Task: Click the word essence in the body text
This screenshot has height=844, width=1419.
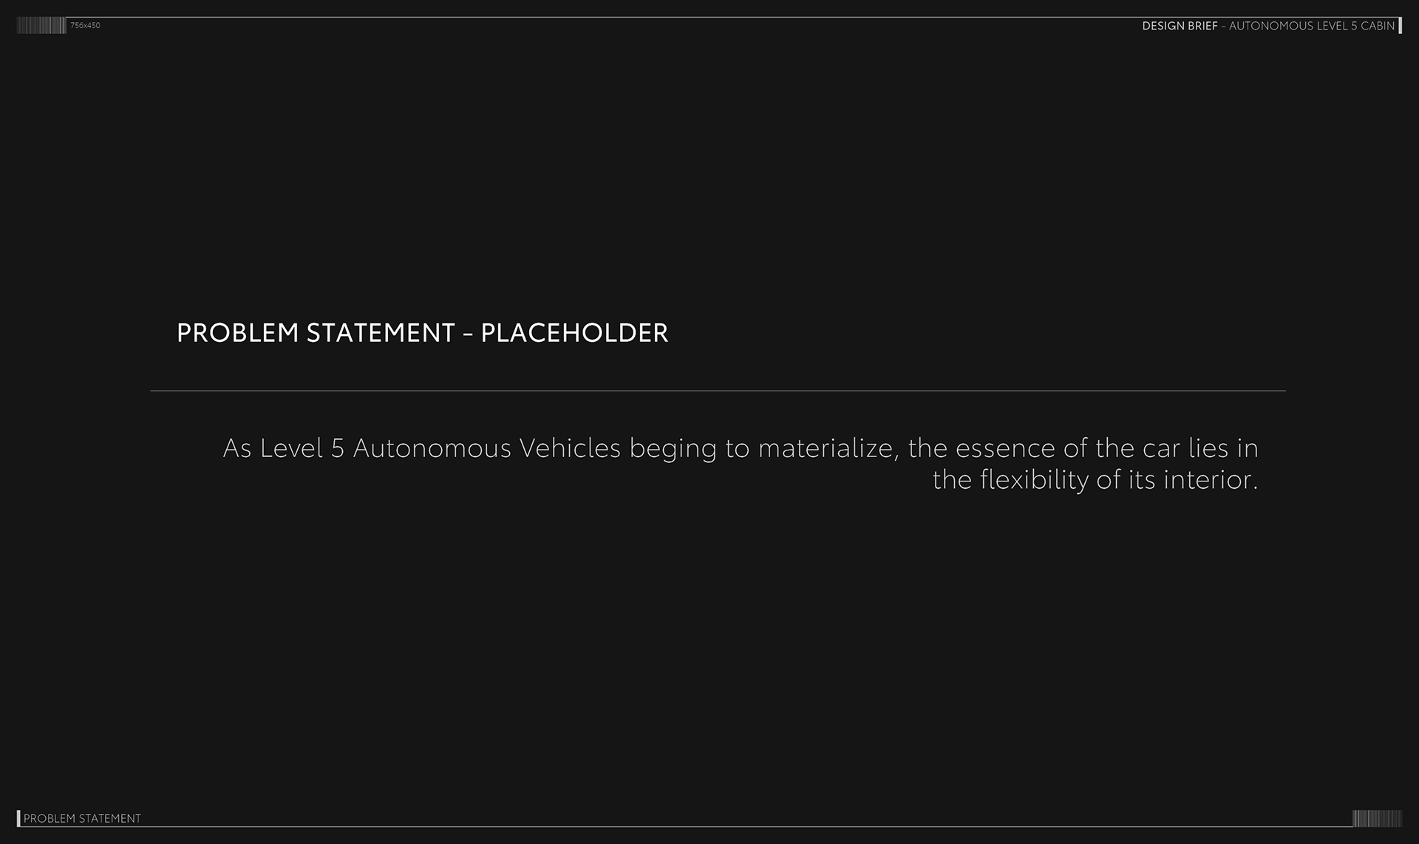Action: click(1005, 448)
